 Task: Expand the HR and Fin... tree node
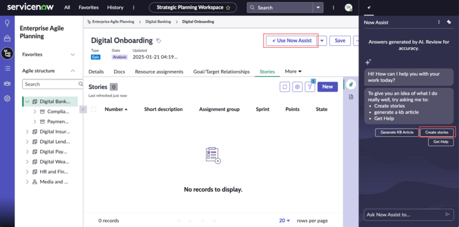tap(27, 172)
